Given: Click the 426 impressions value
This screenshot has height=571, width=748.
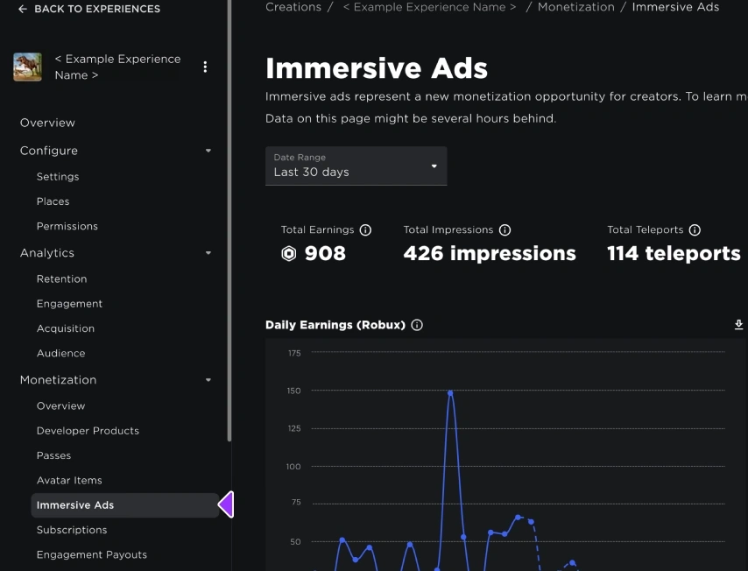Looking at the screenshot, I should [490, 253].
